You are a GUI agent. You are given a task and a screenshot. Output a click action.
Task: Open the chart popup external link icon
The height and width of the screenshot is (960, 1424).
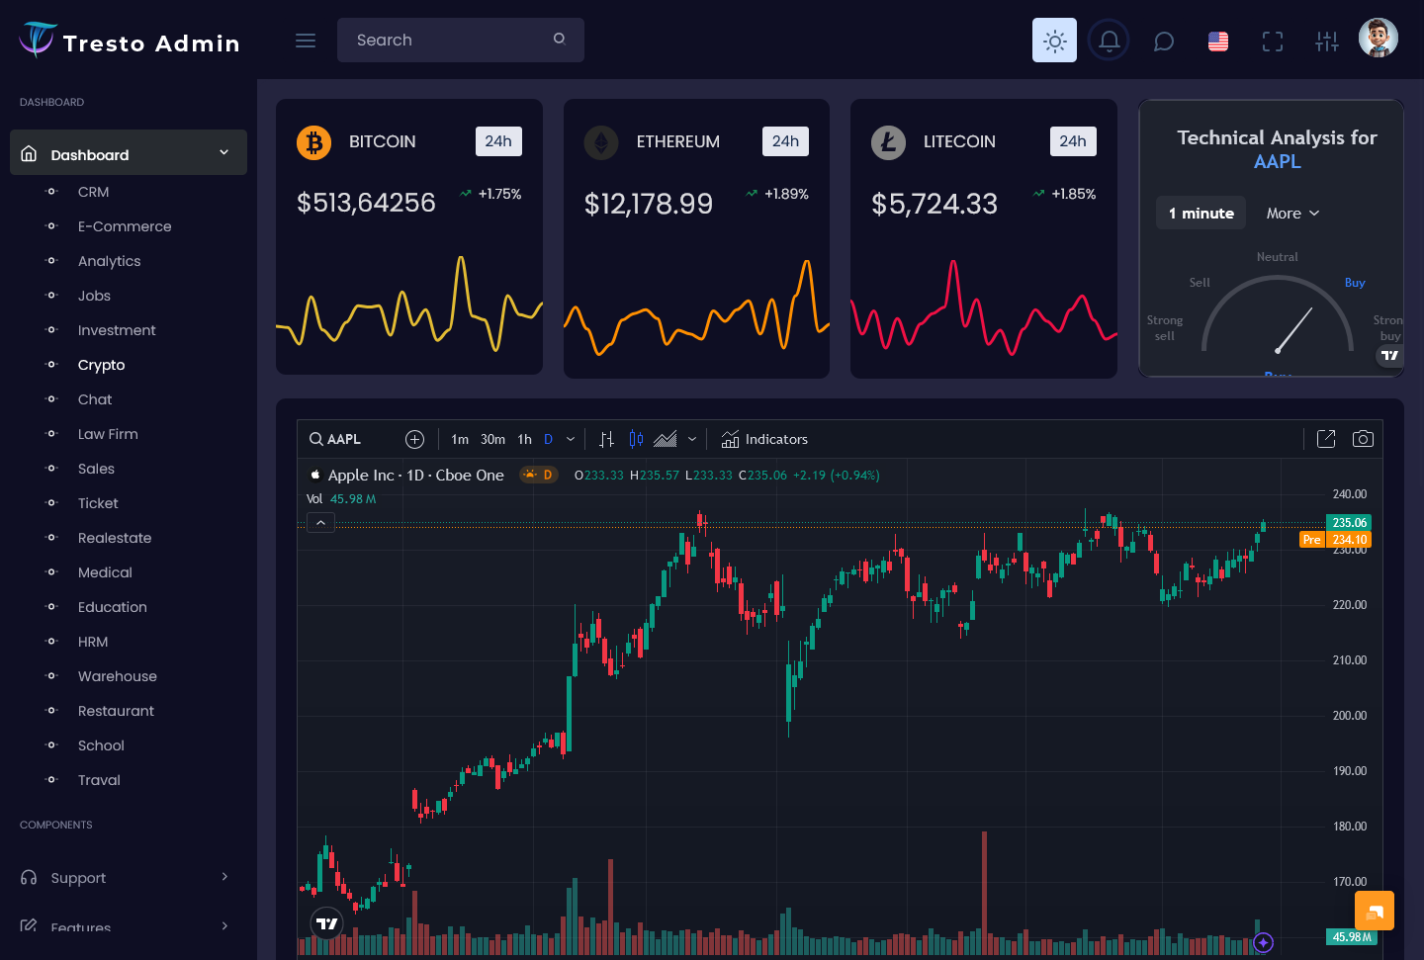pyautogui.click(x=1326, y=439)
